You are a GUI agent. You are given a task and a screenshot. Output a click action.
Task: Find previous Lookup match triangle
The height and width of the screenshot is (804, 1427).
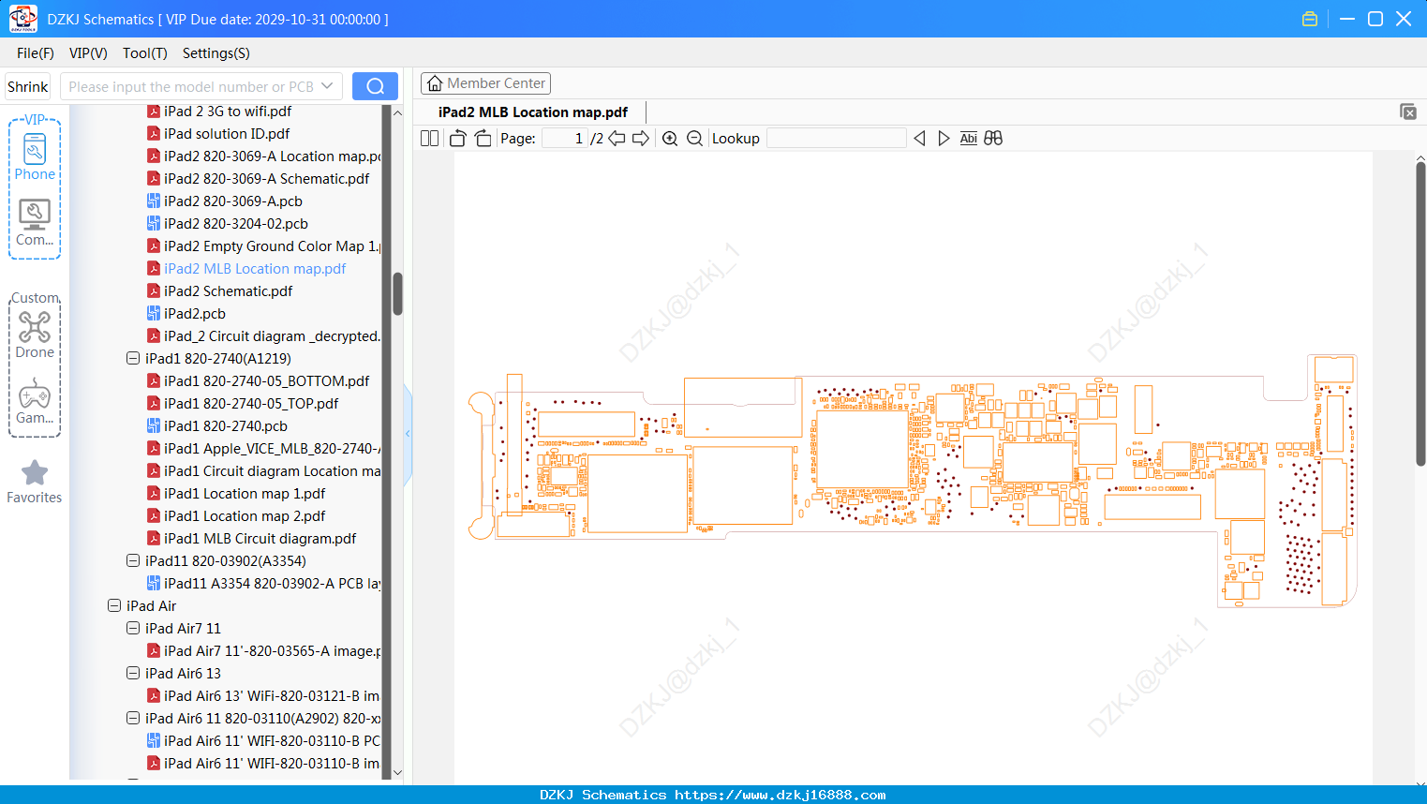coord(919,139)
